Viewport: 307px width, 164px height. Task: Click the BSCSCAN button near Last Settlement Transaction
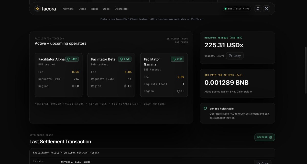(x=265, y=137)
